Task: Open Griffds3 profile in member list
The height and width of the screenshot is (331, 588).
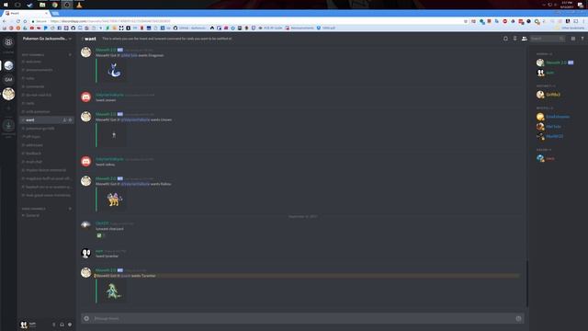Action: (x=553, y=95)
